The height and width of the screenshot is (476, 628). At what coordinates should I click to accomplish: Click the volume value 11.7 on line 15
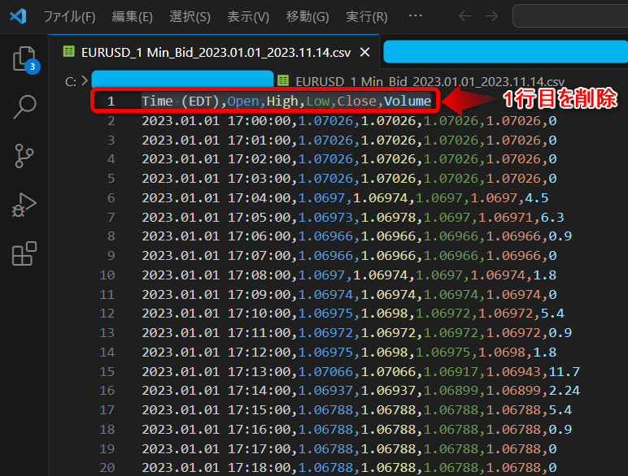564,372
